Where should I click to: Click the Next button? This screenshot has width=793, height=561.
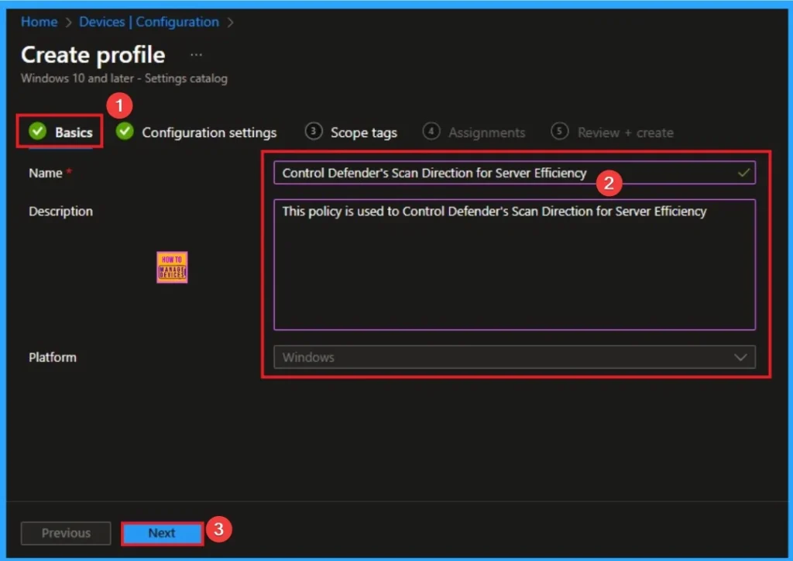point(162,533)
